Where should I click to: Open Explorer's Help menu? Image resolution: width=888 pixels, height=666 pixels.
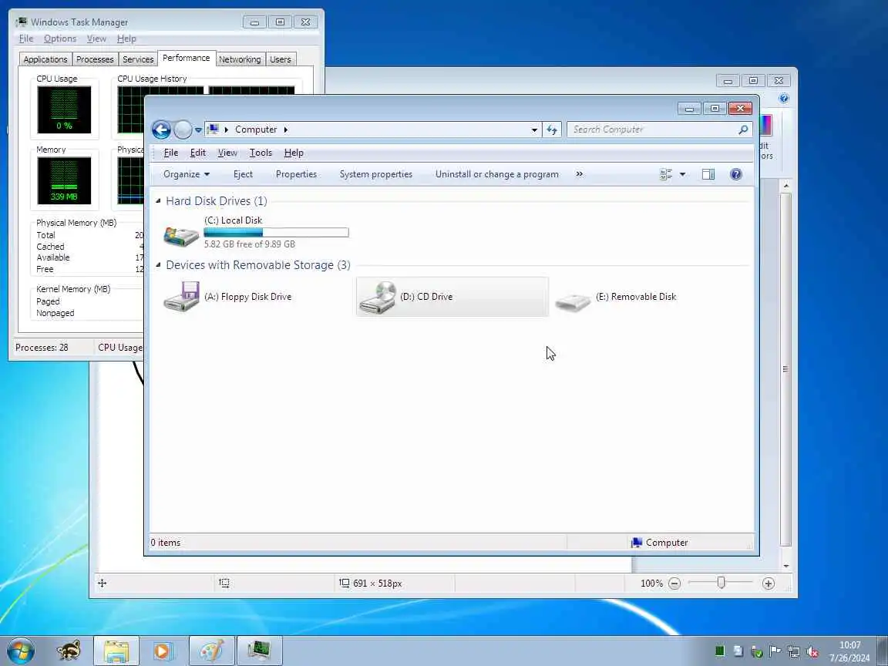click(294, 153)
